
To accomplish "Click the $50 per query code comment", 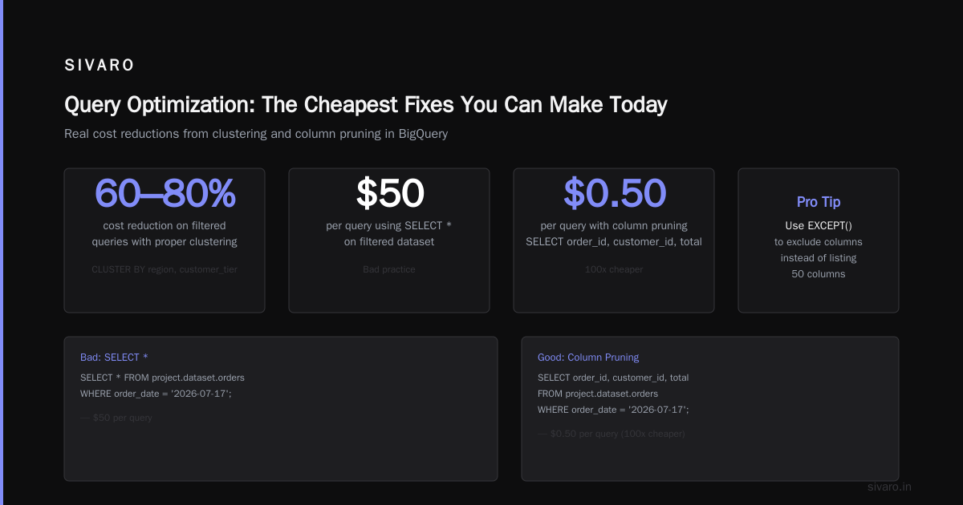I will click(x=116, y=418).
